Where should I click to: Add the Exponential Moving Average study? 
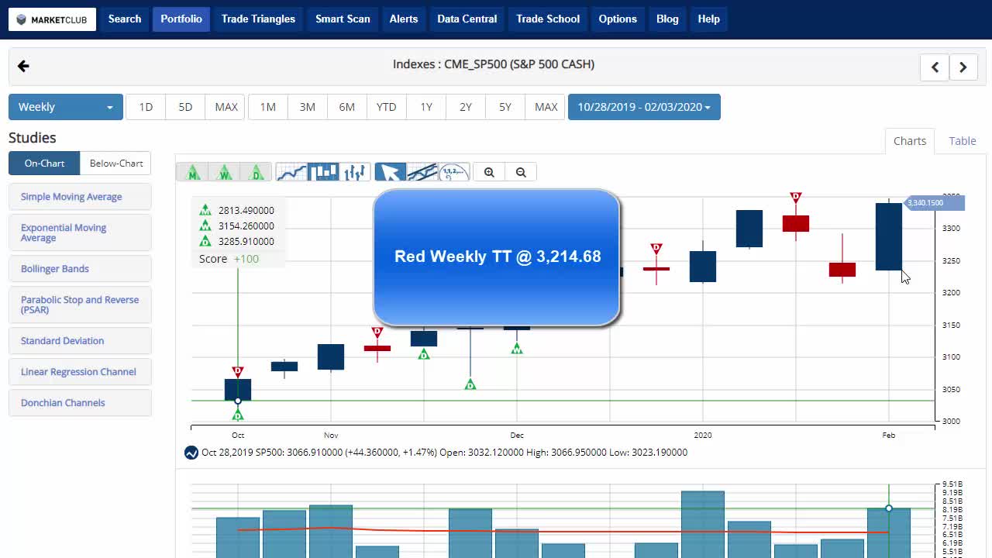pyautogui.click(x=80, y=232)
